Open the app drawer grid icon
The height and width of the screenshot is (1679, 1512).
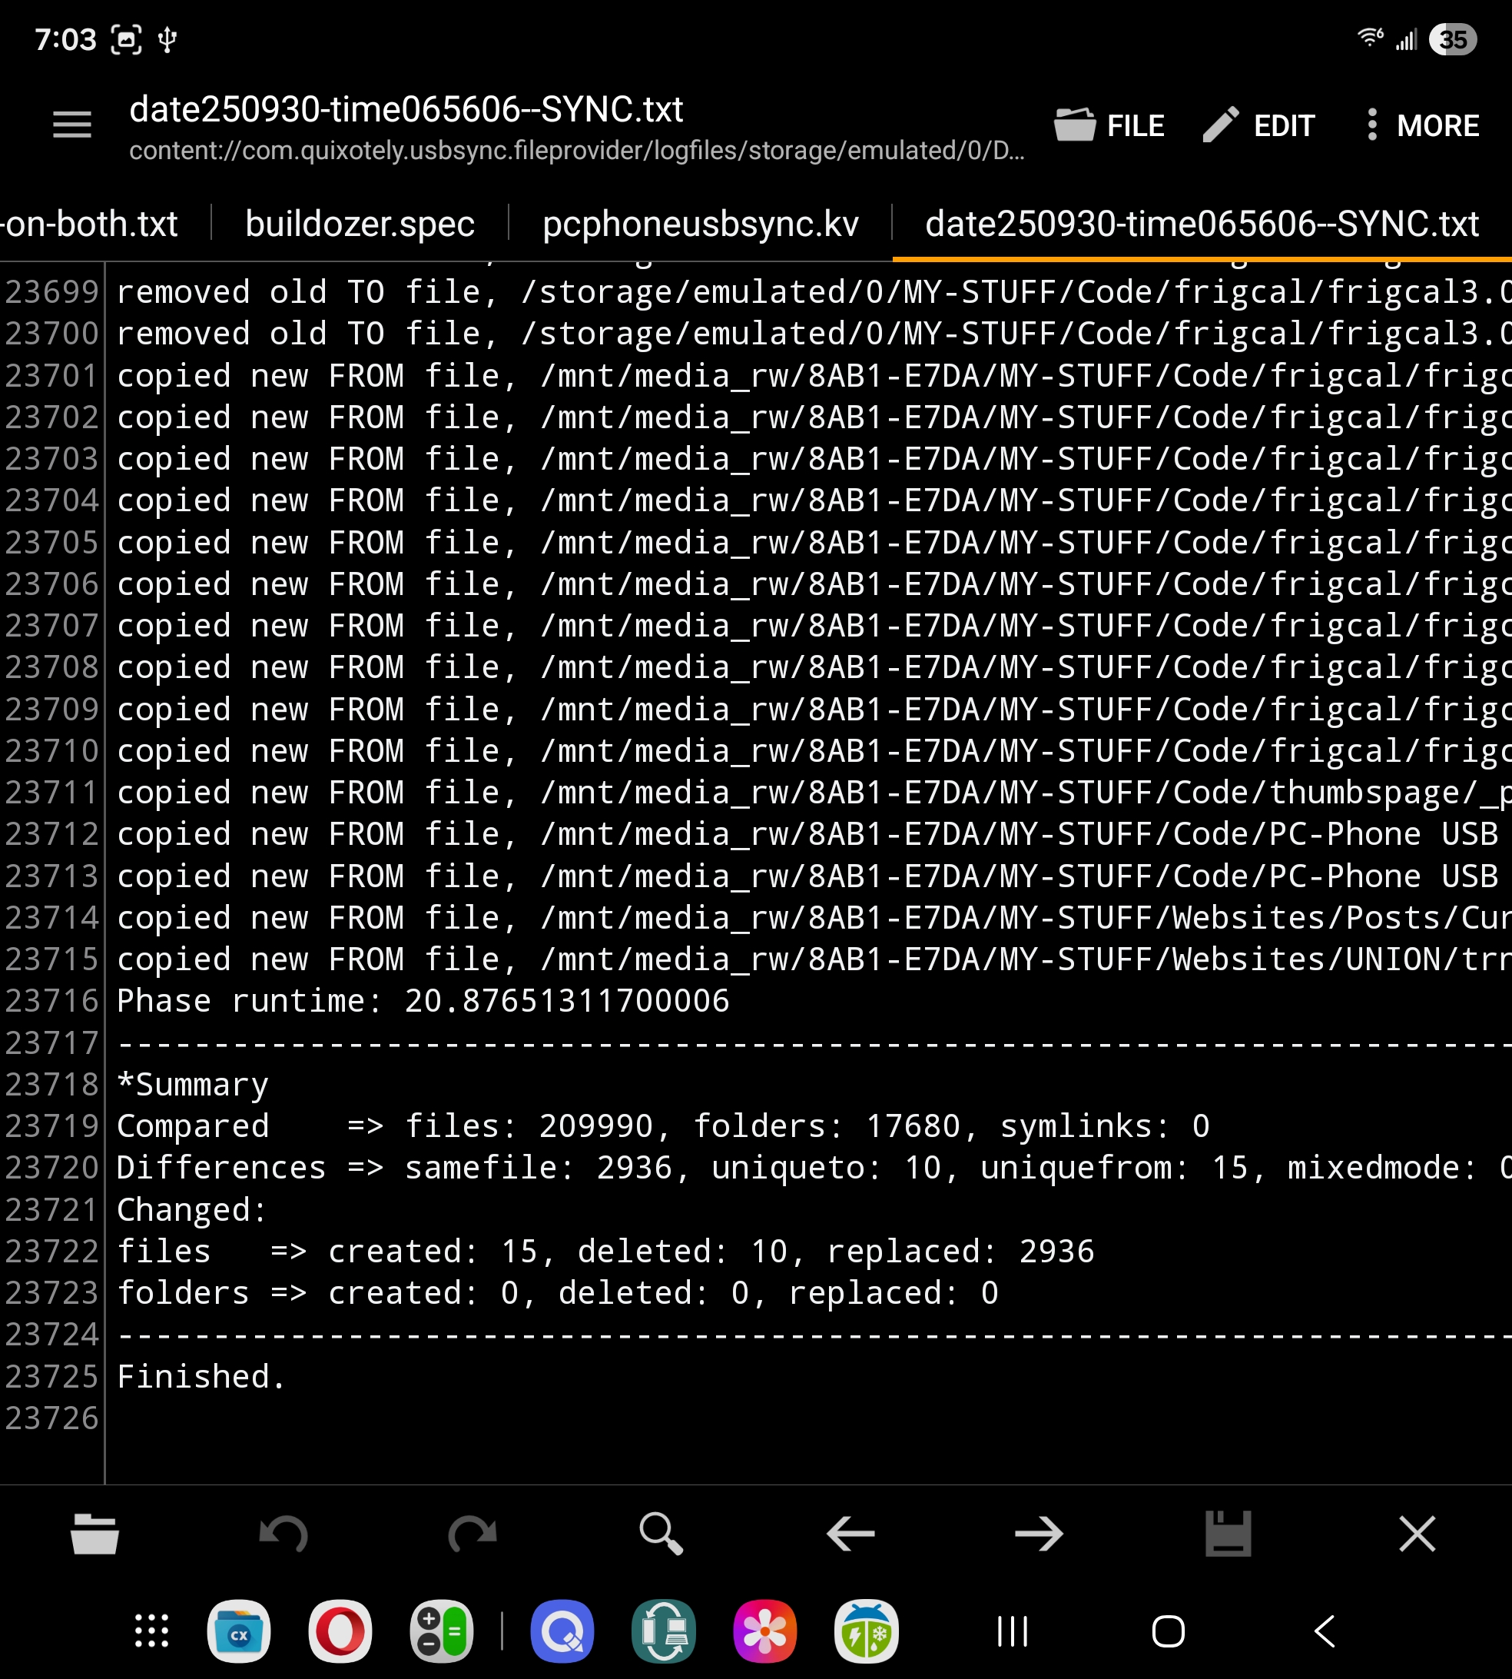tap(152, 1631)
